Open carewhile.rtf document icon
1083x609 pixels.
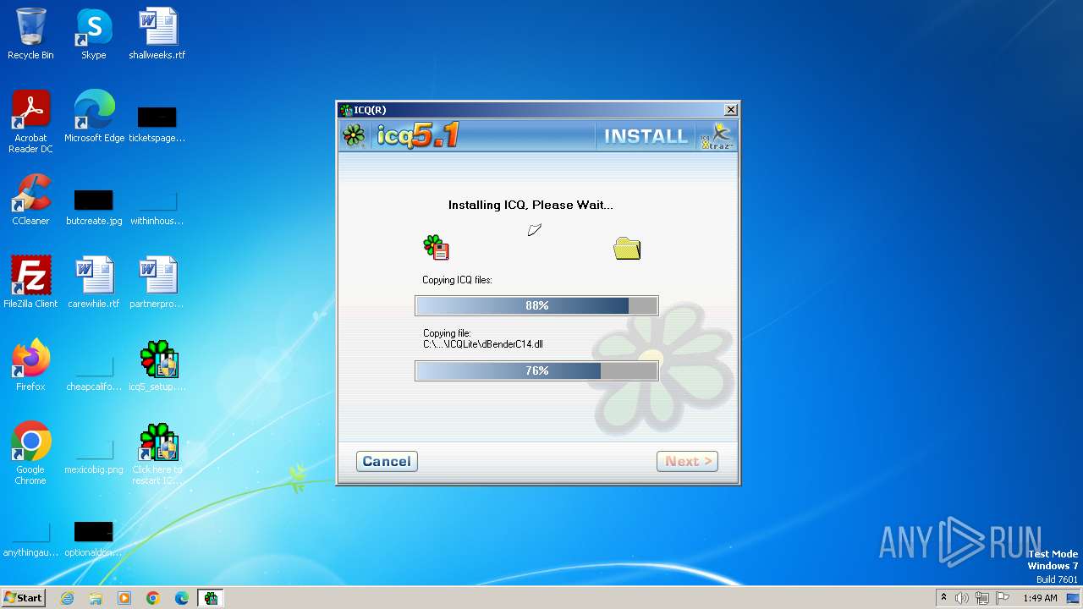94,283
